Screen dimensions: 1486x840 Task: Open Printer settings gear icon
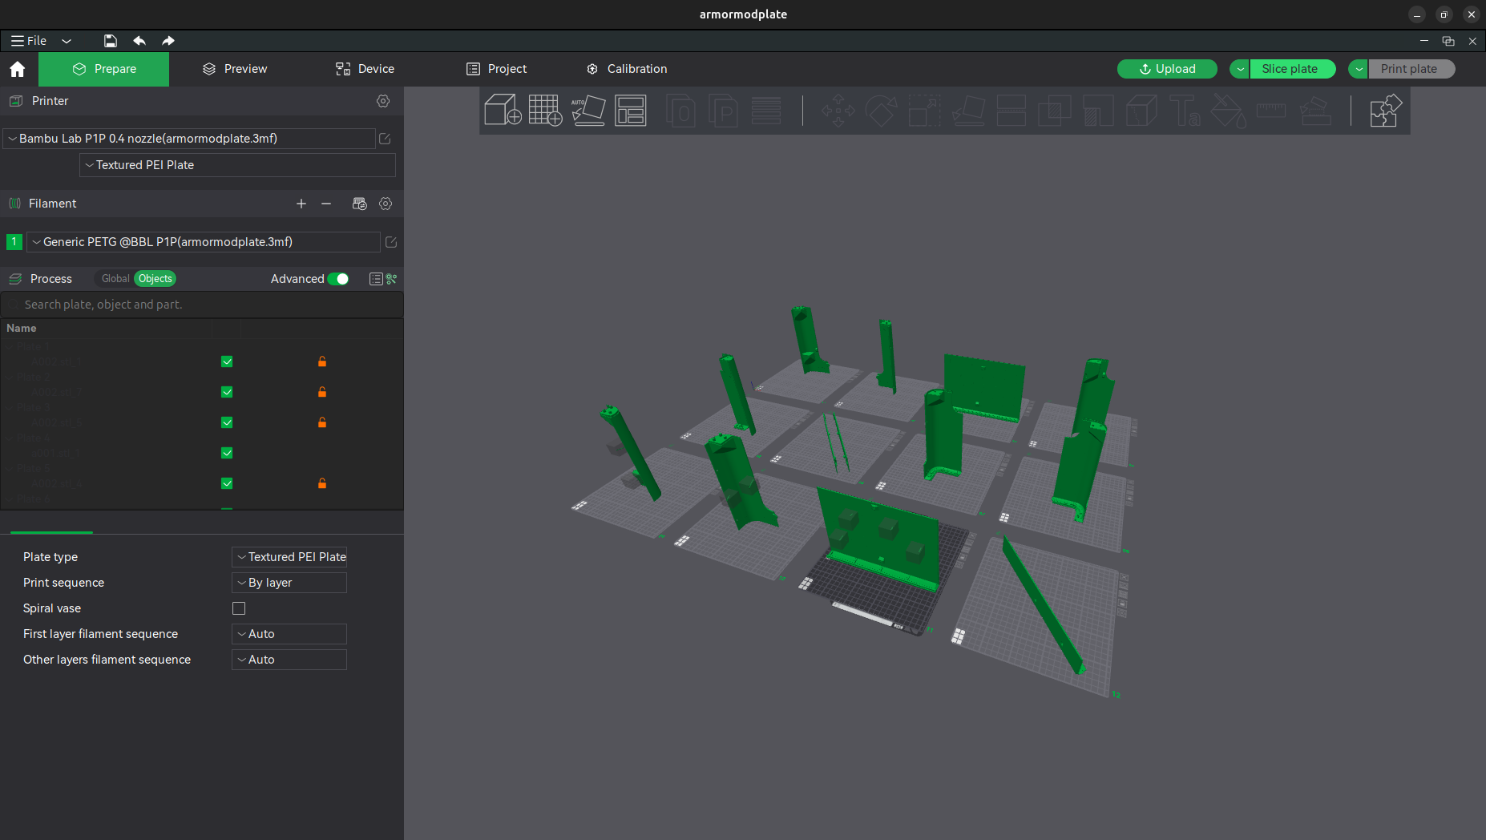click(x=383, y=101)
